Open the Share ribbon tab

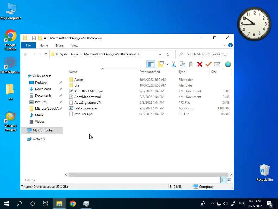coord(59,45)
